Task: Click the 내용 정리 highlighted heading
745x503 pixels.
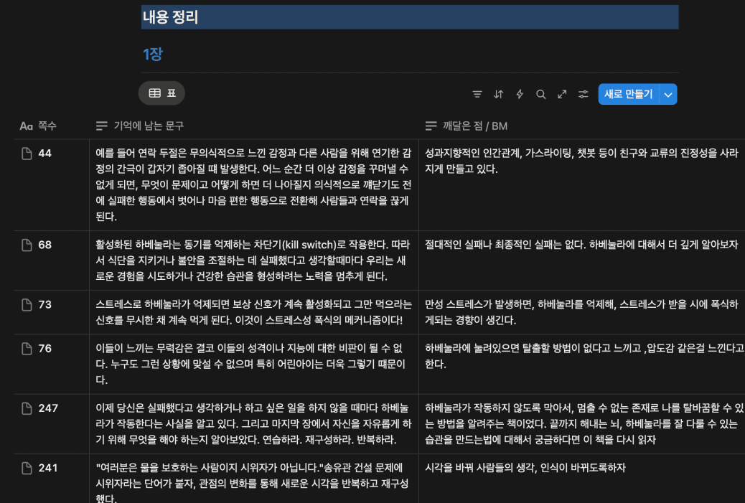Action: click(x=170, y=17)
